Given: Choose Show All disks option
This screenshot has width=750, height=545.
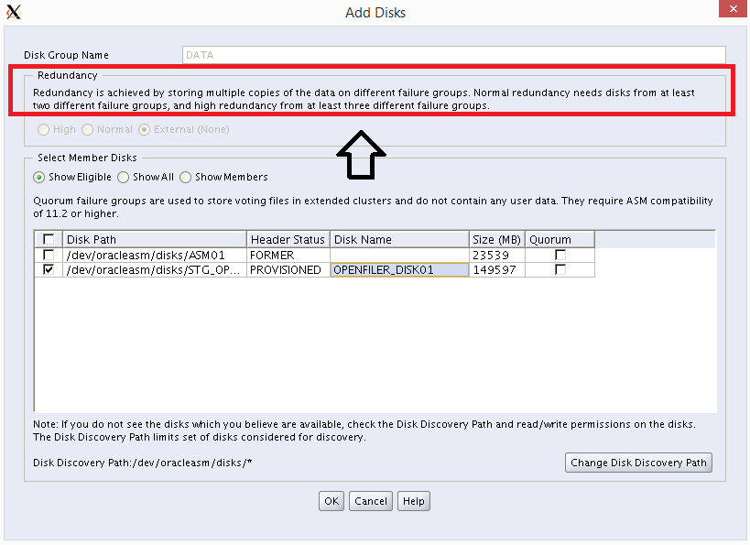Looking at the screenshot, I should click(x=124, y=177).
